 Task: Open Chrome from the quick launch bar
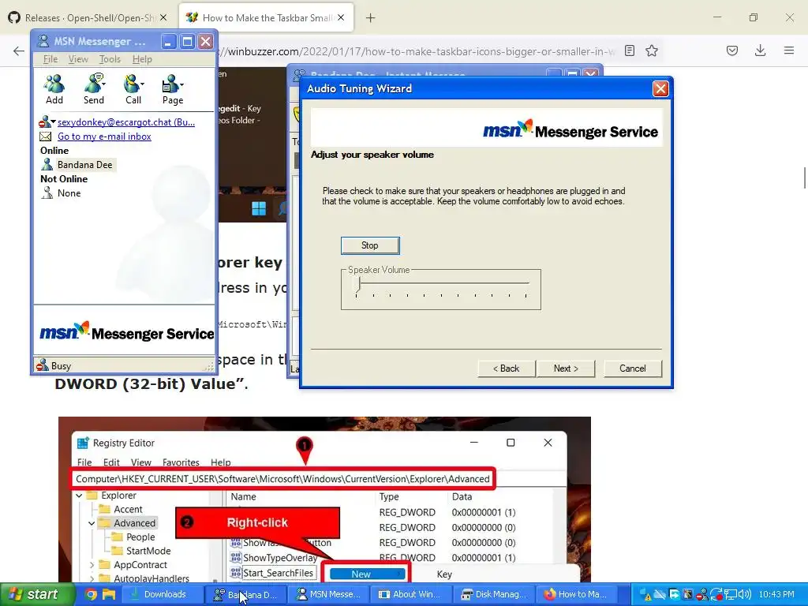[91, 594]
